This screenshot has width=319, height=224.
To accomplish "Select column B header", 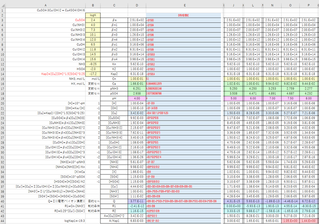I will 93,5.
